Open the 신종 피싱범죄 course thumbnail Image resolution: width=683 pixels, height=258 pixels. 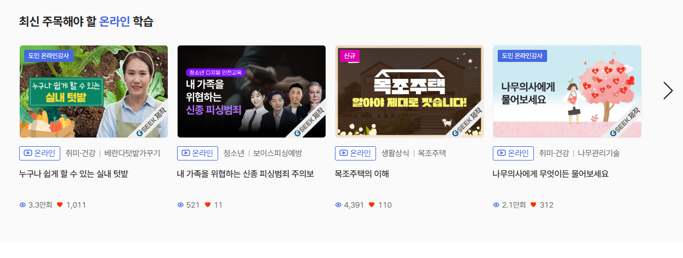[252, 91]
